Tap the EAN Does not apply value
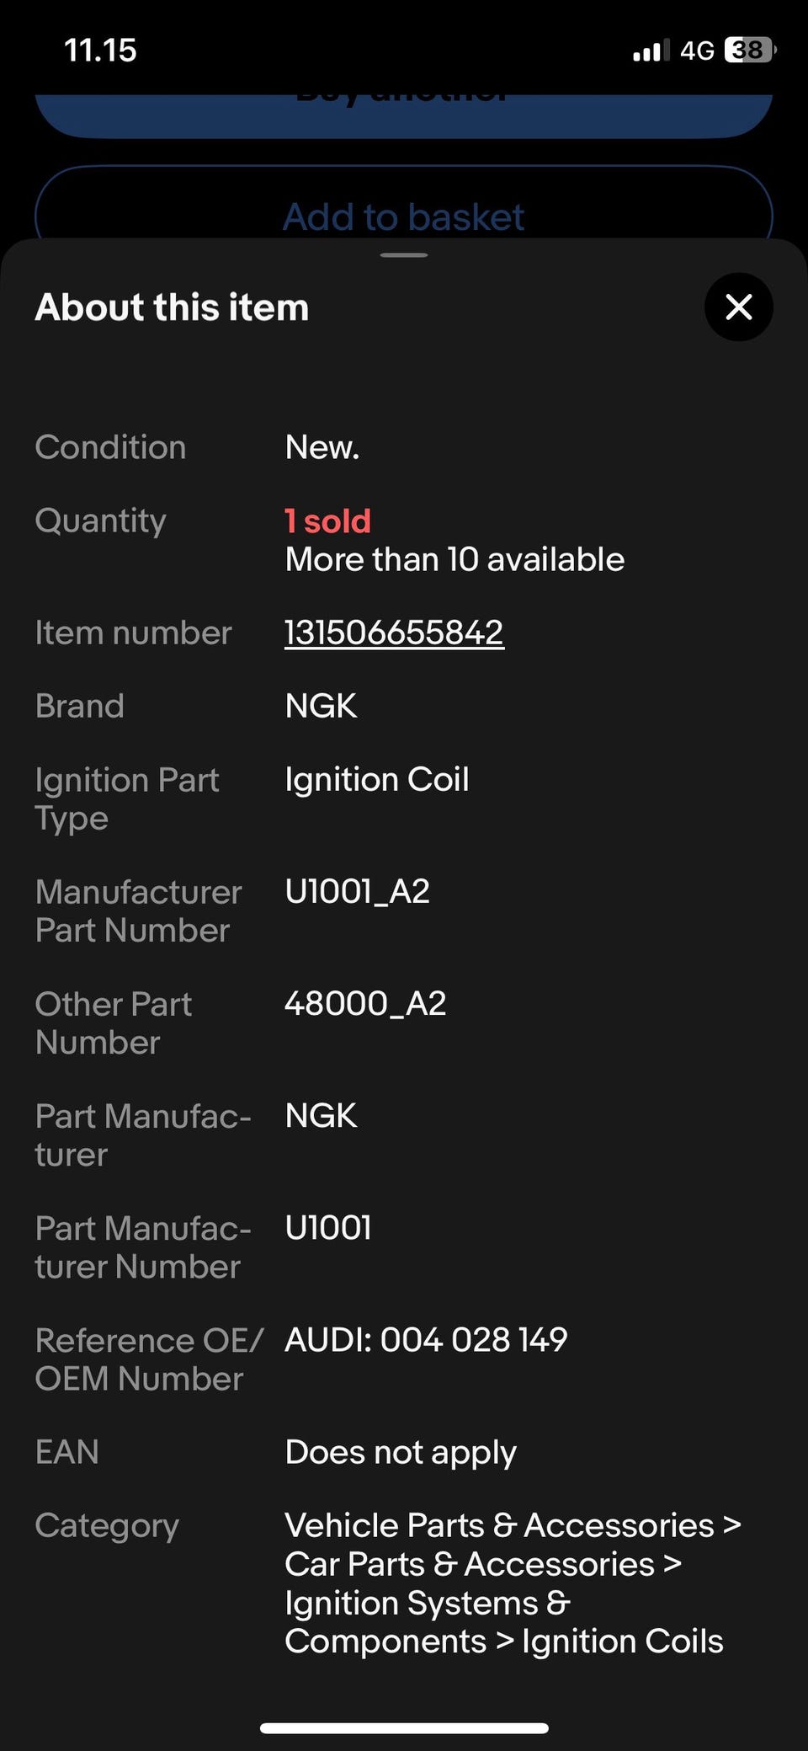 point(401,1452)
